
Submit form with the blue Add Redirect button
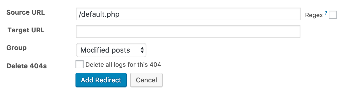[x=101, y=80]
